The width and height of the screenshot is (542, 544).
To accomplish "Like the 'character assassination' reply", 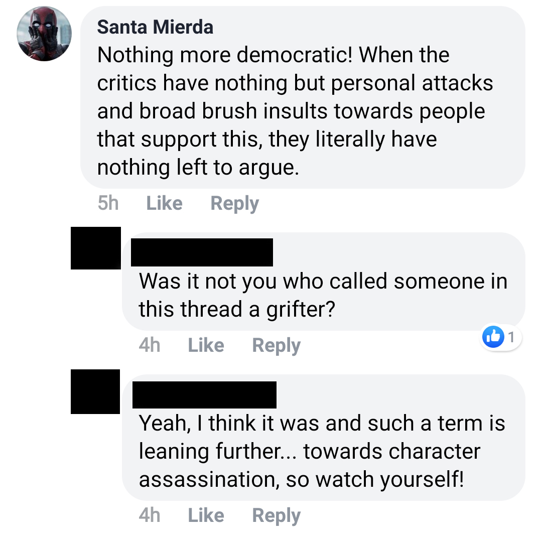I will pyautogui.click(x=206, y=515).
